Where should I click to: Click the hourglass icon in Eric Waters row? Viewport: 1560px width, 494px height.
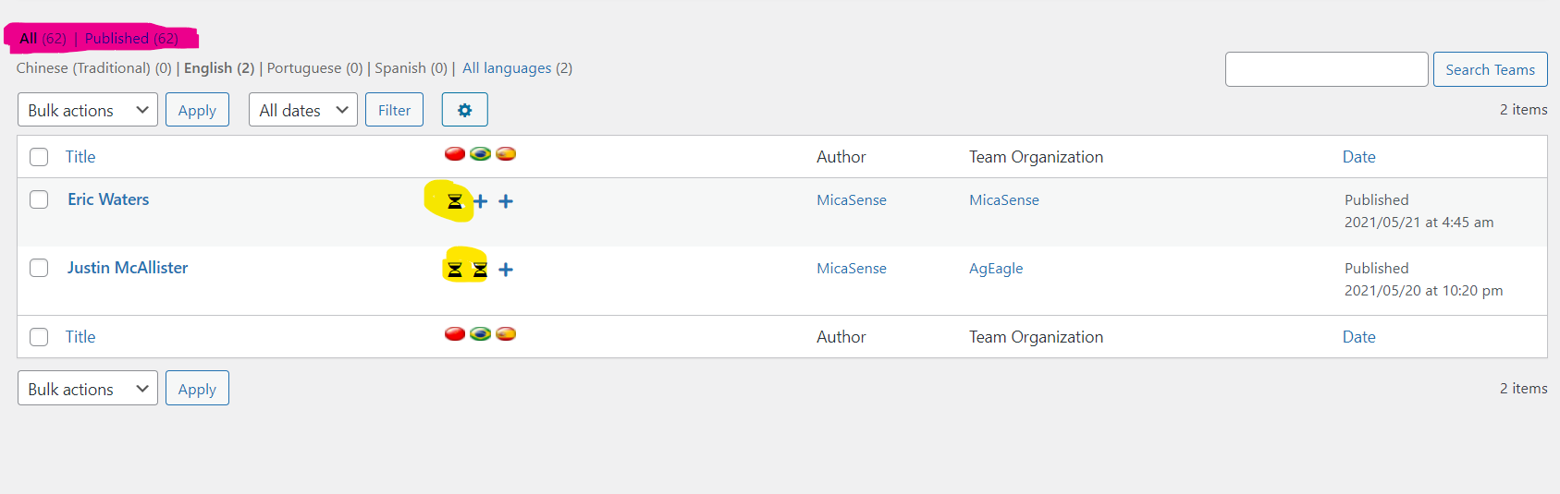click(455, 201)
